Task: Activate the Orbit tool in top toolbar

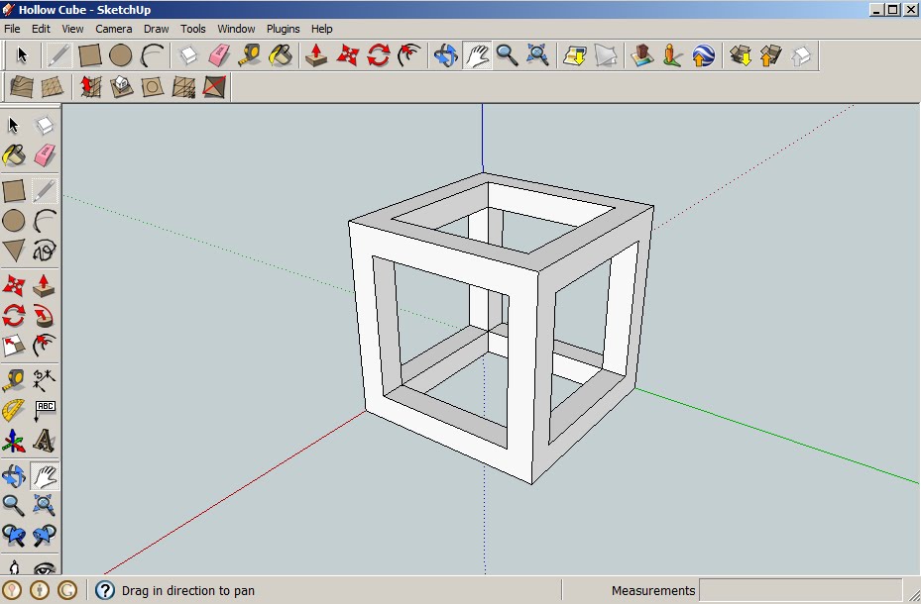Action: tap(445, 55)
